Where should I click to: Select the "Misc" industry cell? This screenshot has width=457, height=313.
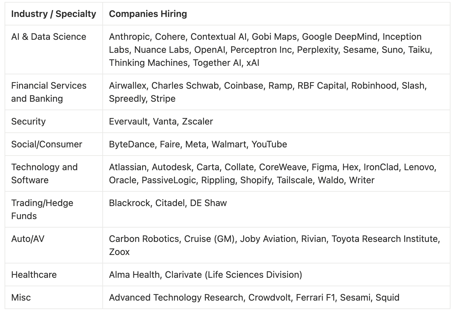[x=21, y=298]
